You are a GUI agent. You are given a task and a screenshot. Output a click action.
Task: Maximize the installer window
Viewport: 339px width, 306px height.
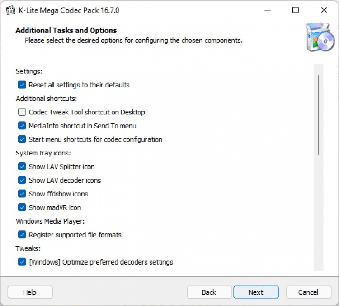(x=296, y=10)
